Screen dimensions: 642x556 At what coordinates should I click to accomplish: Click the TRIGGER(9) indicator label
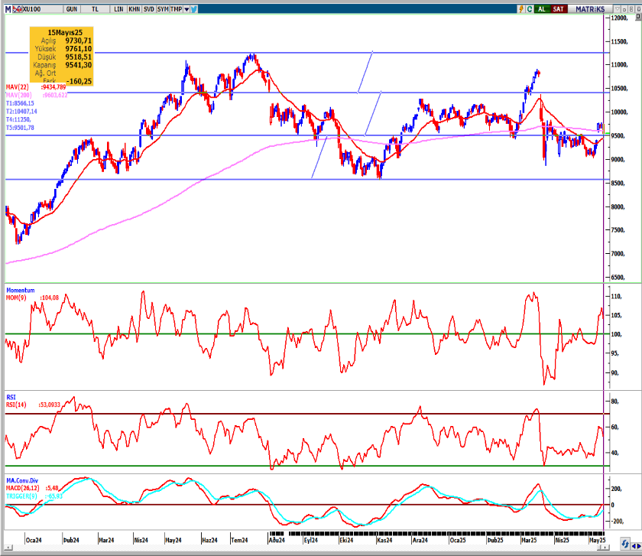pos(21,496)
